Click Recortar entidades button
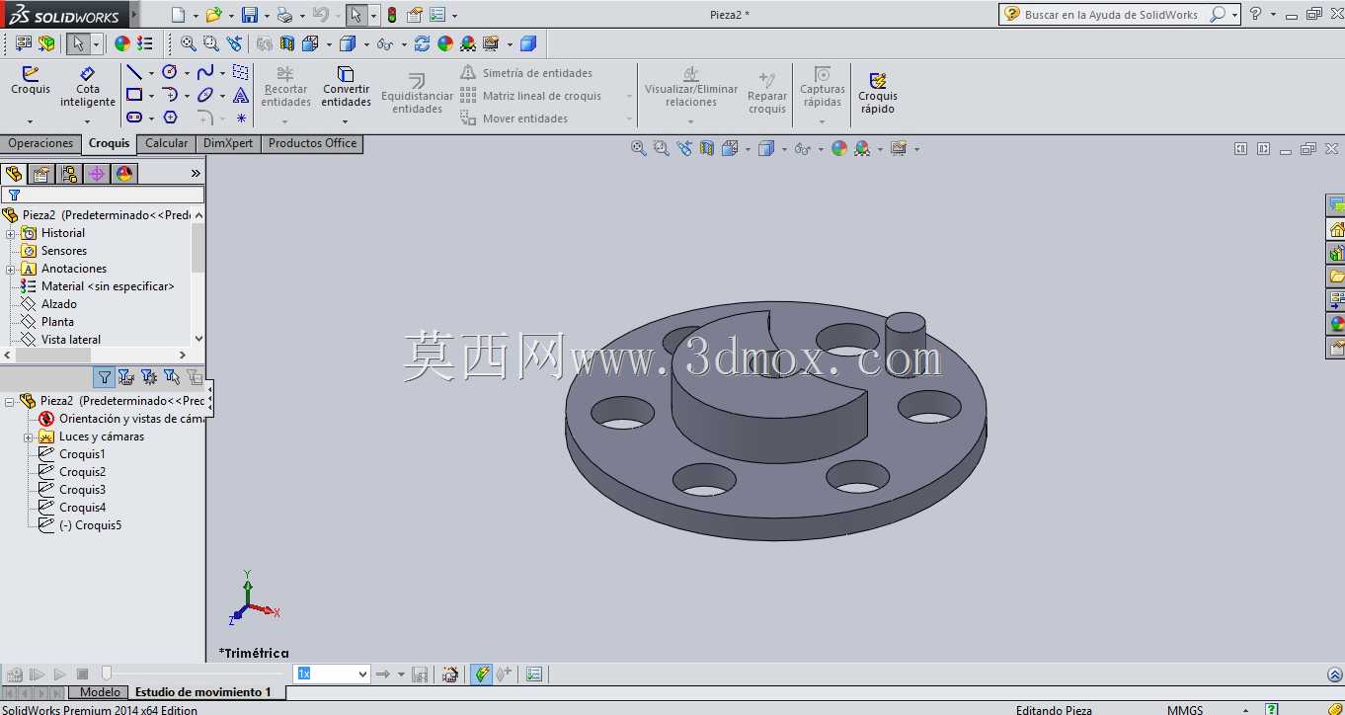The width and height of the screenshot is (1345, 715). coord(286,87)
